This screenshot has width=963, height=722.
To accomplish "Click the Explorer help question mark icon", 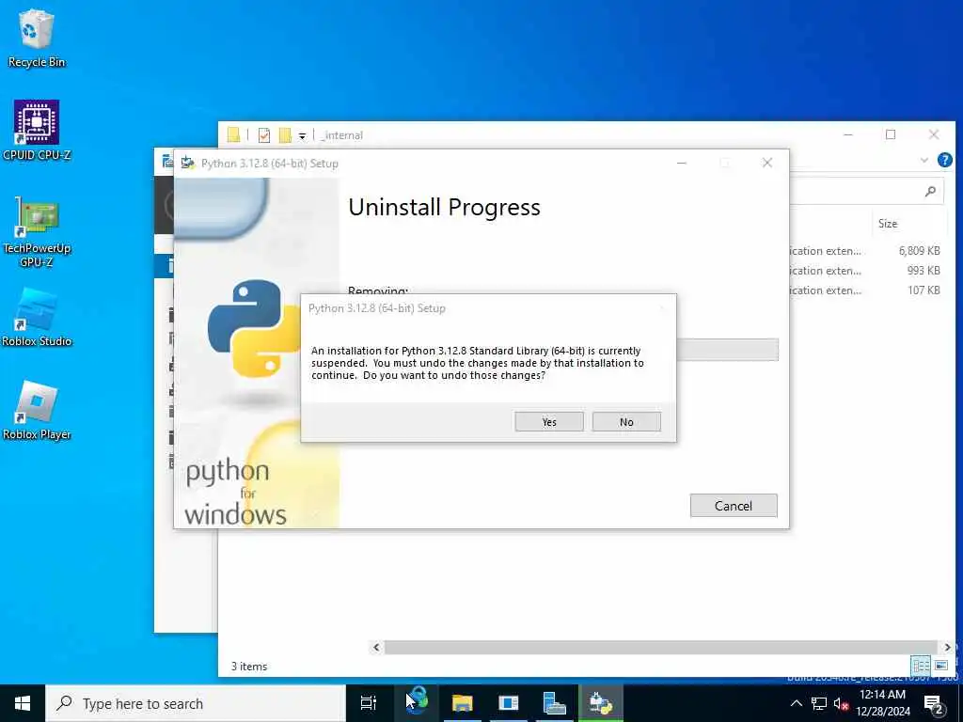I will click(944, 160).
